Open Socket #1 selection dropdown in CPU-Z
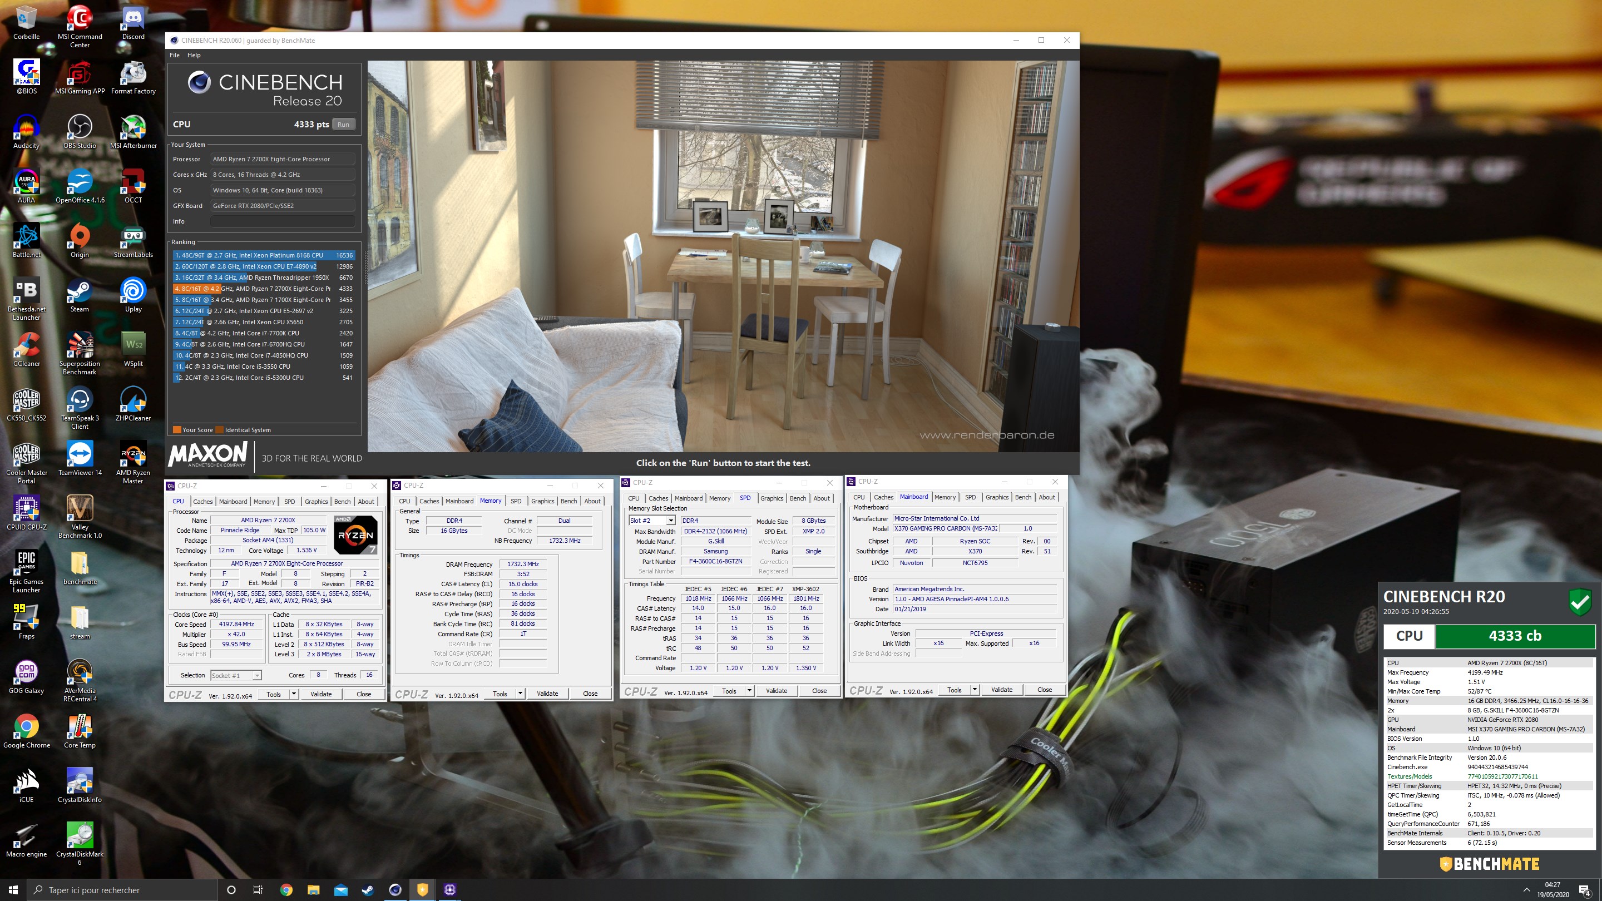 coord(236,675)
